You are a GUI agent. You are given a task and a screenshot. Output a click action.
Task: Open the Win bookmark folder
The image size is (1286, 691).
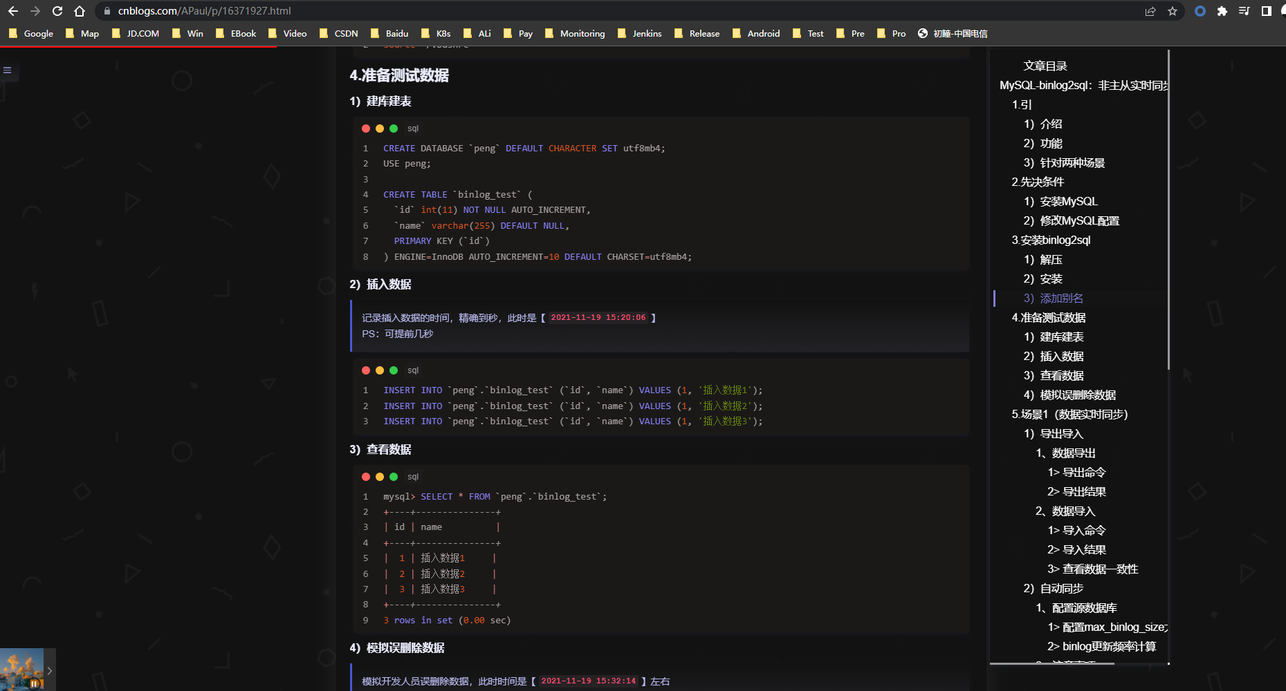pos(187,33)
